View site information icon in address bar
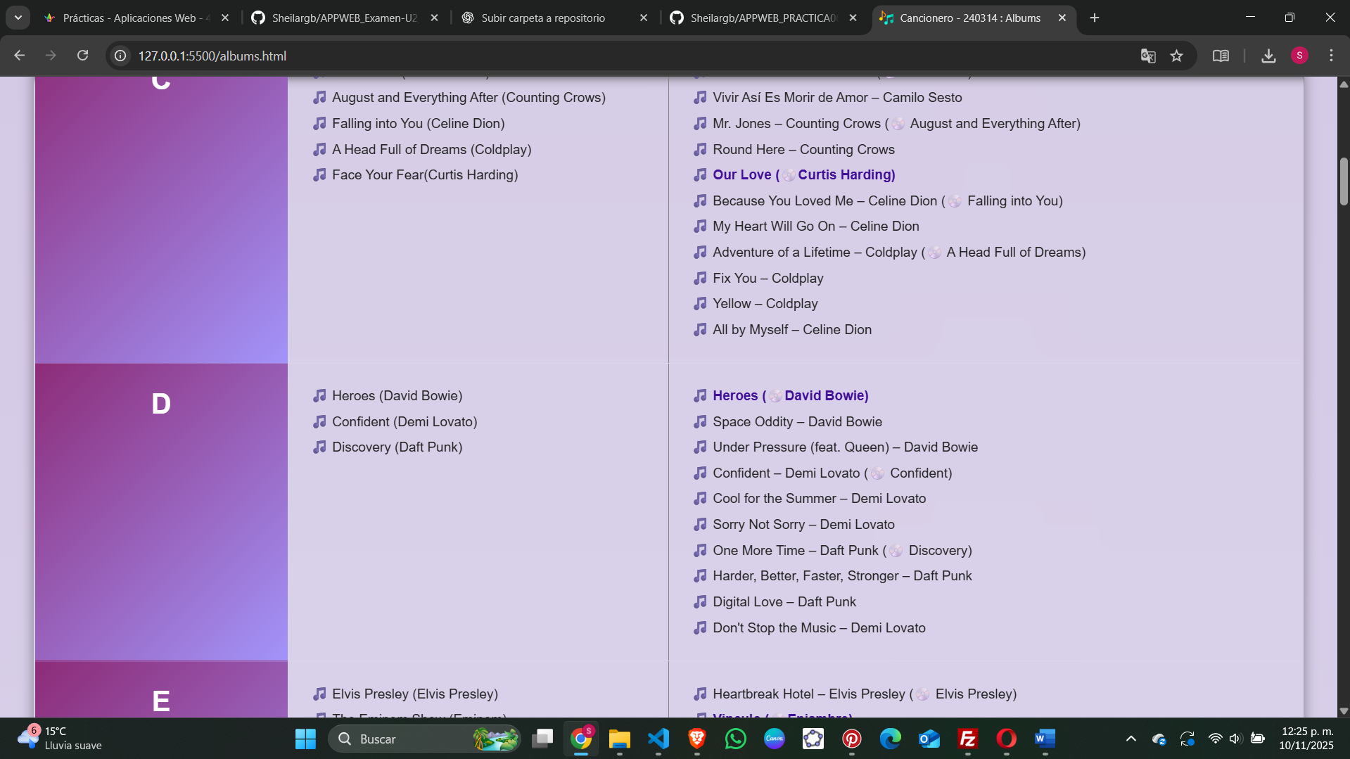Image resolution: width=1350 pixels, height=759 pixels. [x=121, y=56]
